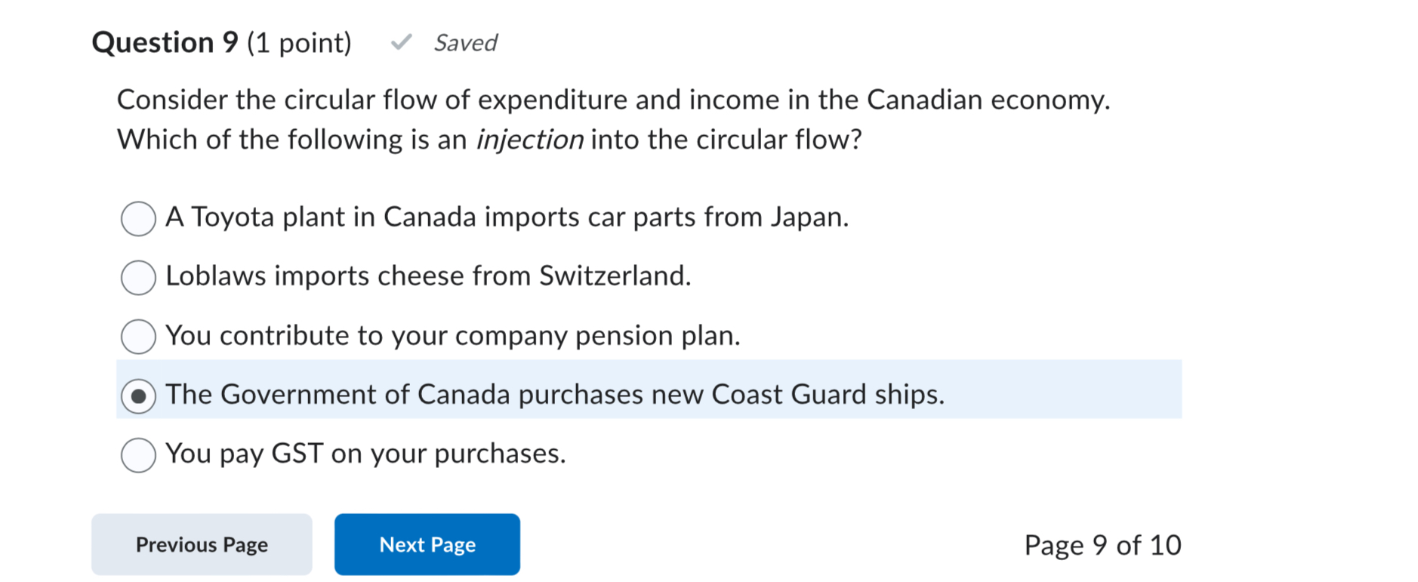Click the radio circle beside Loblaws option
The image size is (1418, 582).
pos(138,278)
